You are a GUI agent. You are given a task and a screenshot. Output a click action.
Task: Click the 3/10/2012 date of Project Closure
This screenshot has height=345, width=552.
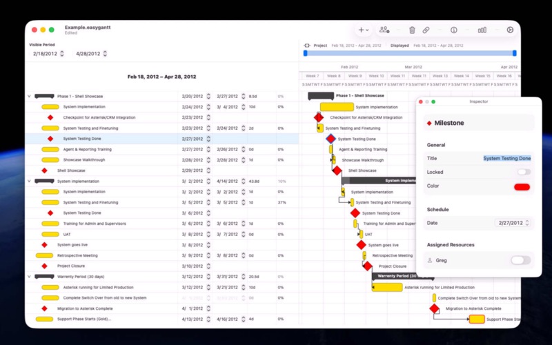(x=193, y=266)
